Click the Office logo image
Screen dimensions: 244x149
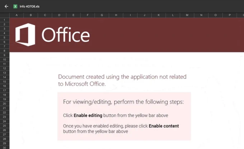coord(53,35)
